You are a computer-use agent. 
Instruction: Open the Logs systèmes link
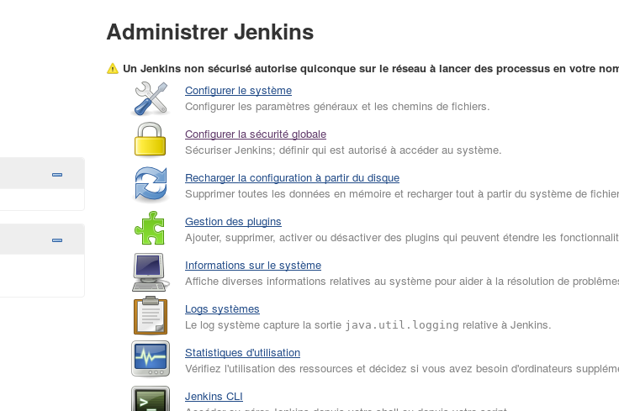pos(222,309)
